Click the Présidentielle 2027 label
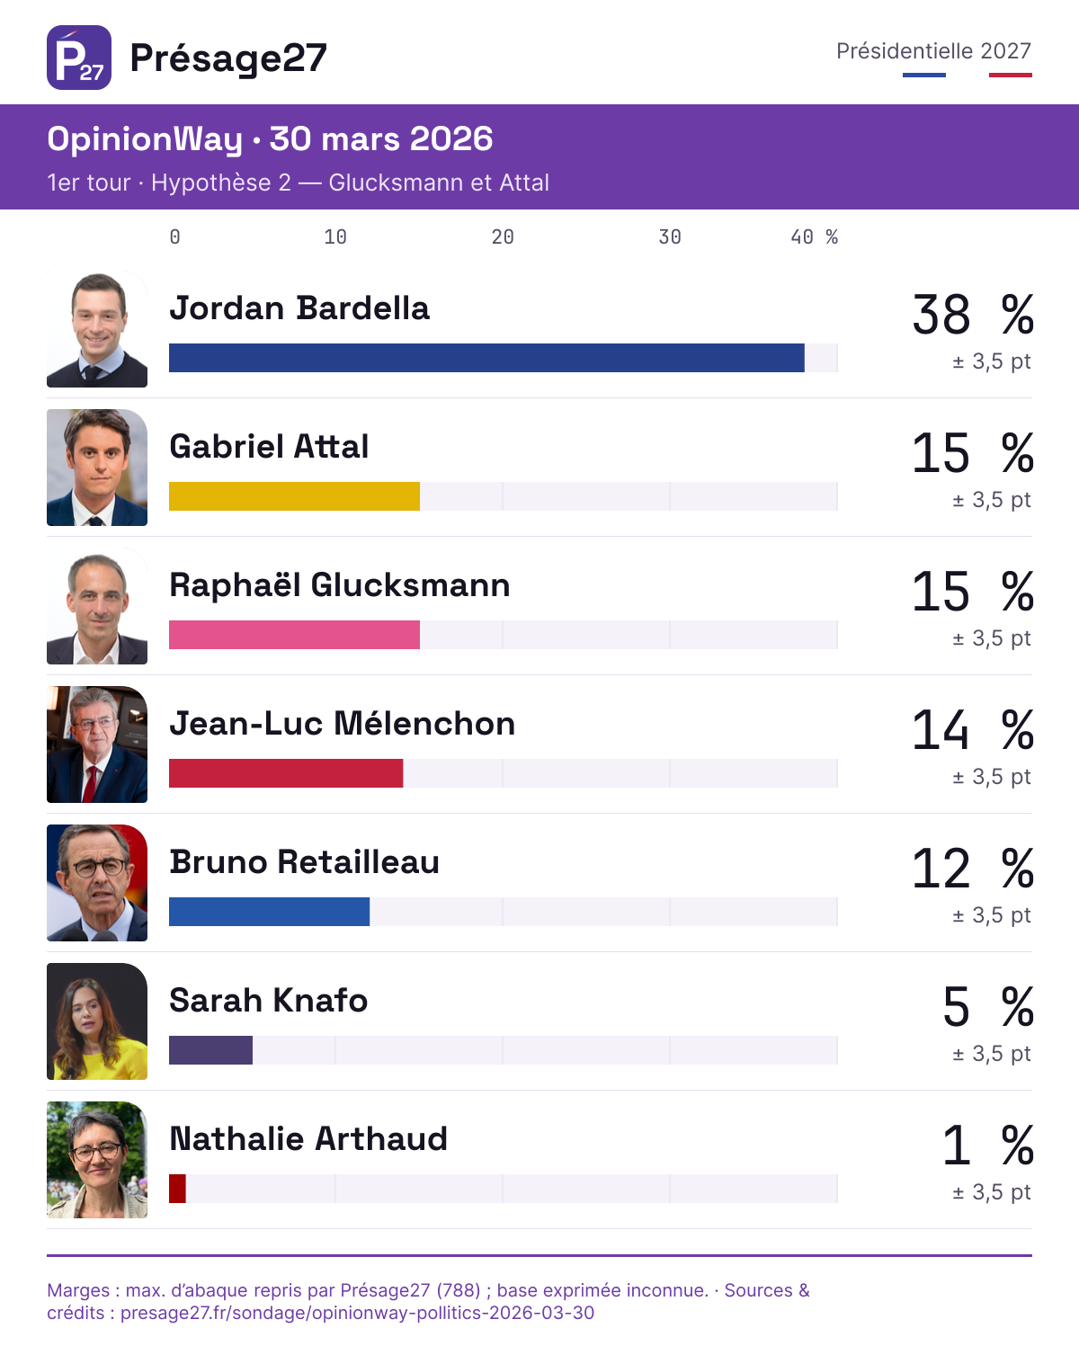The height and width of the screenshot is (1346, 1079). (x=933, y=51)
